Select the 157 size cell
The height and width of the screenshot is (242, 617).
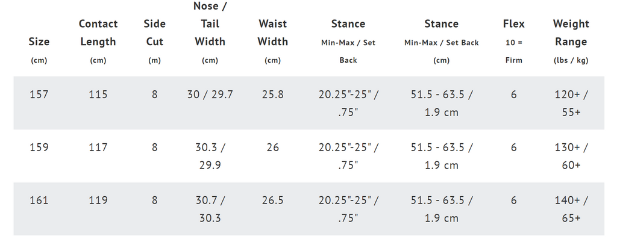tap(39, 95)
